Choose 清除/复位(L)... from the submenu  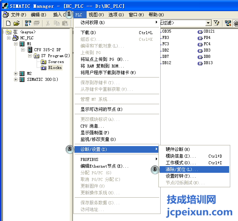181,169
